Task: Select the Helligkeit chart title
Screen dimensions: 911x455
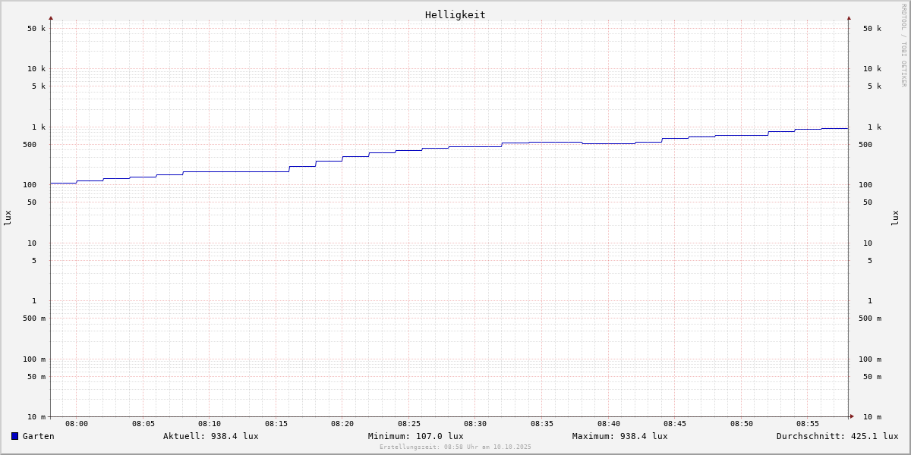Action: (x=455, y=14)
